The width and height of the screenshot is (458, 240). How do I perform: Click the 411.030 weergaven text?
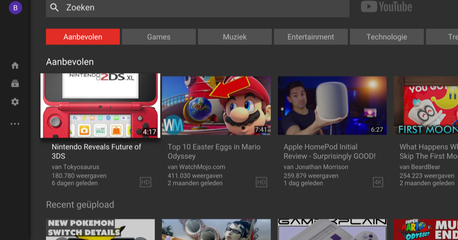point(195,176)
